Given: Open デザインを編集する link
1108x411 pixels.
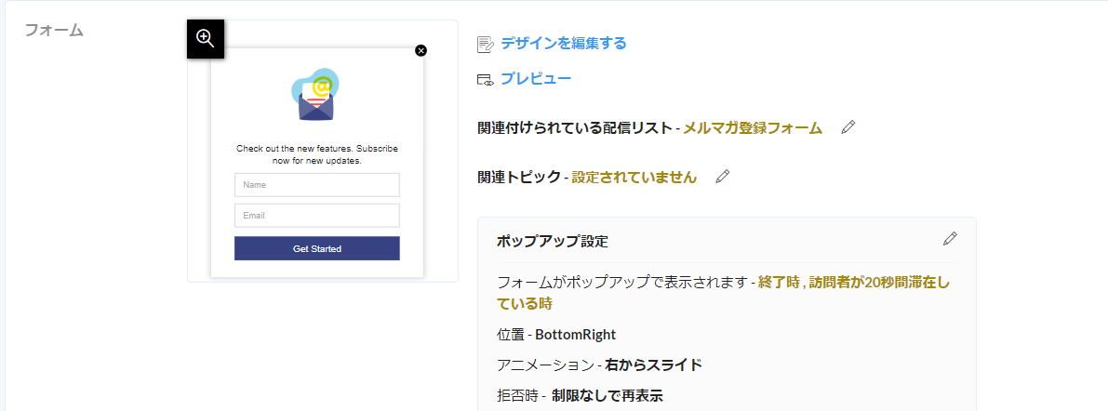Looking at the screenshot, I should (563, 44).
